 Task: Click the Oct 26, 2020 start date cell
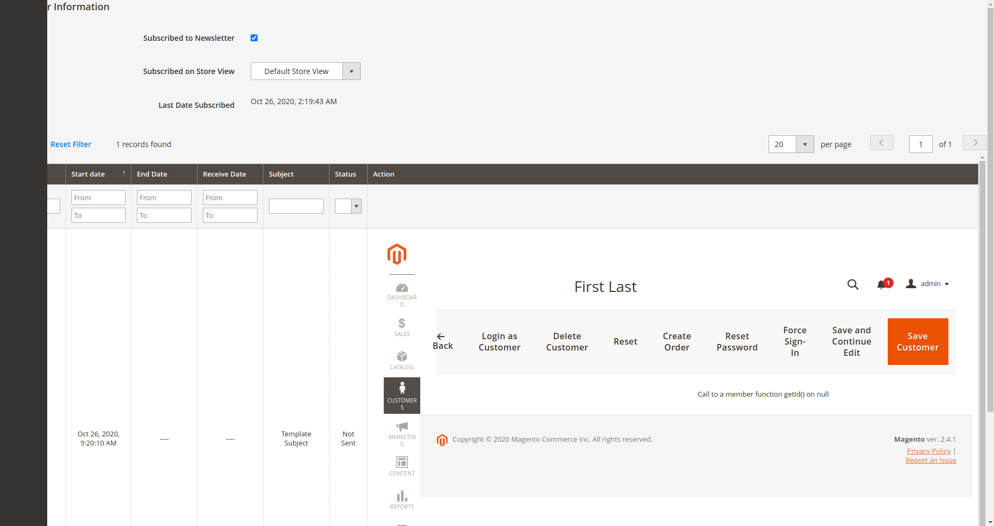pyautogui.click(x=98, y=439)
